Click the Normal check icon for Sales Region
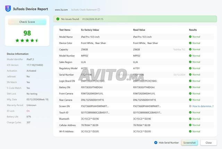The image size is (222, 149). 190,62
